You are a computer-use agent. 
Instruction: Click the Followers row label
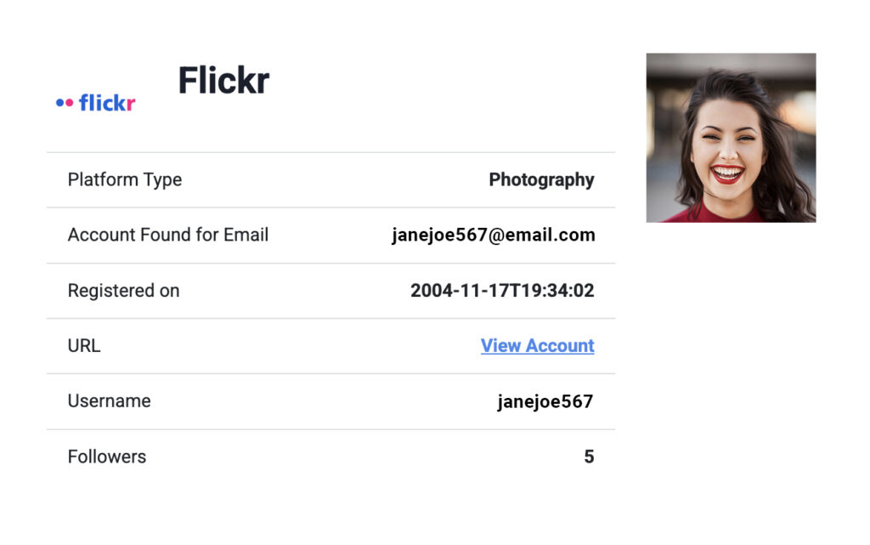point(107,457)
